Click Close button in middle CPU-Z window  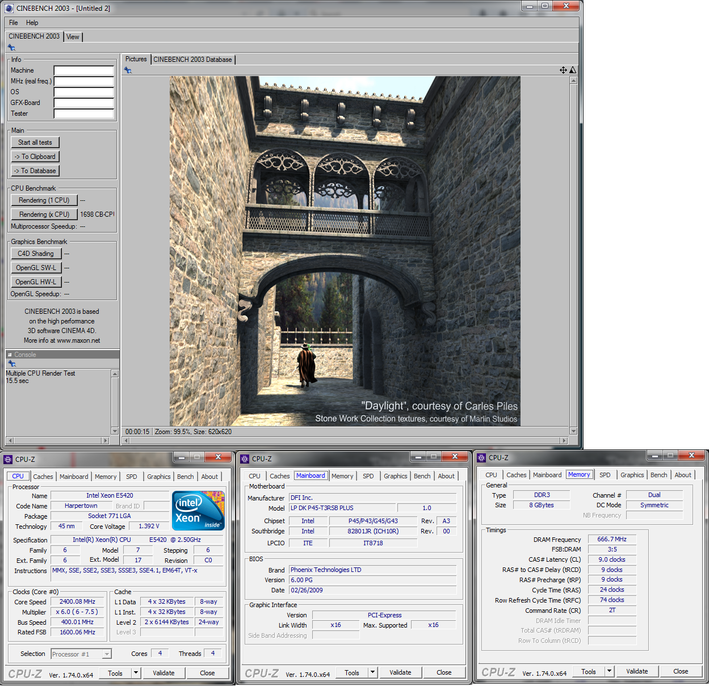click(444, 672)
